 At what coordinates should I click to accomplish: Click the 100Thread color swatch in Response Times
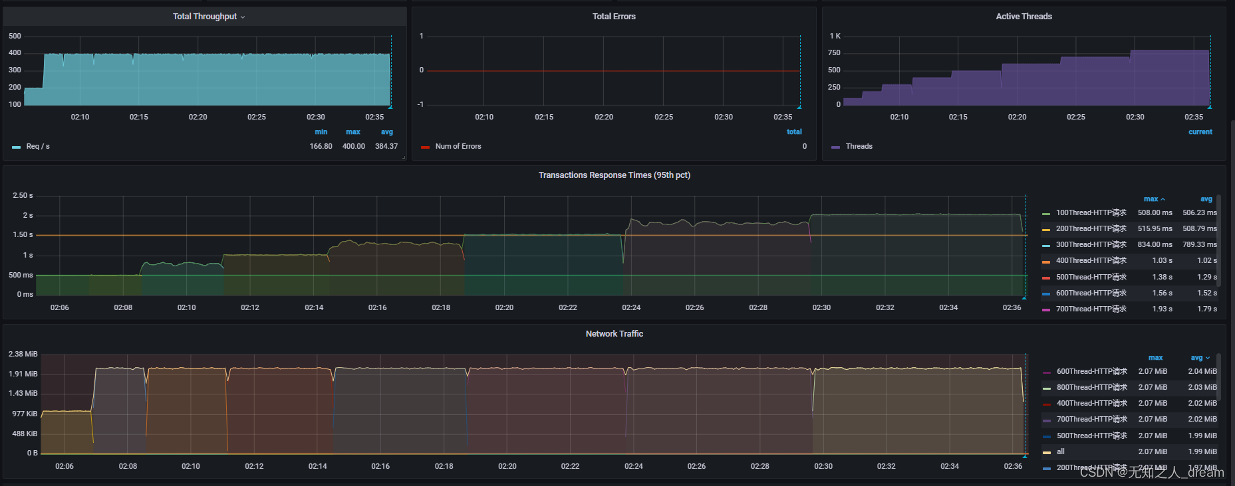tap(1046, 214)
